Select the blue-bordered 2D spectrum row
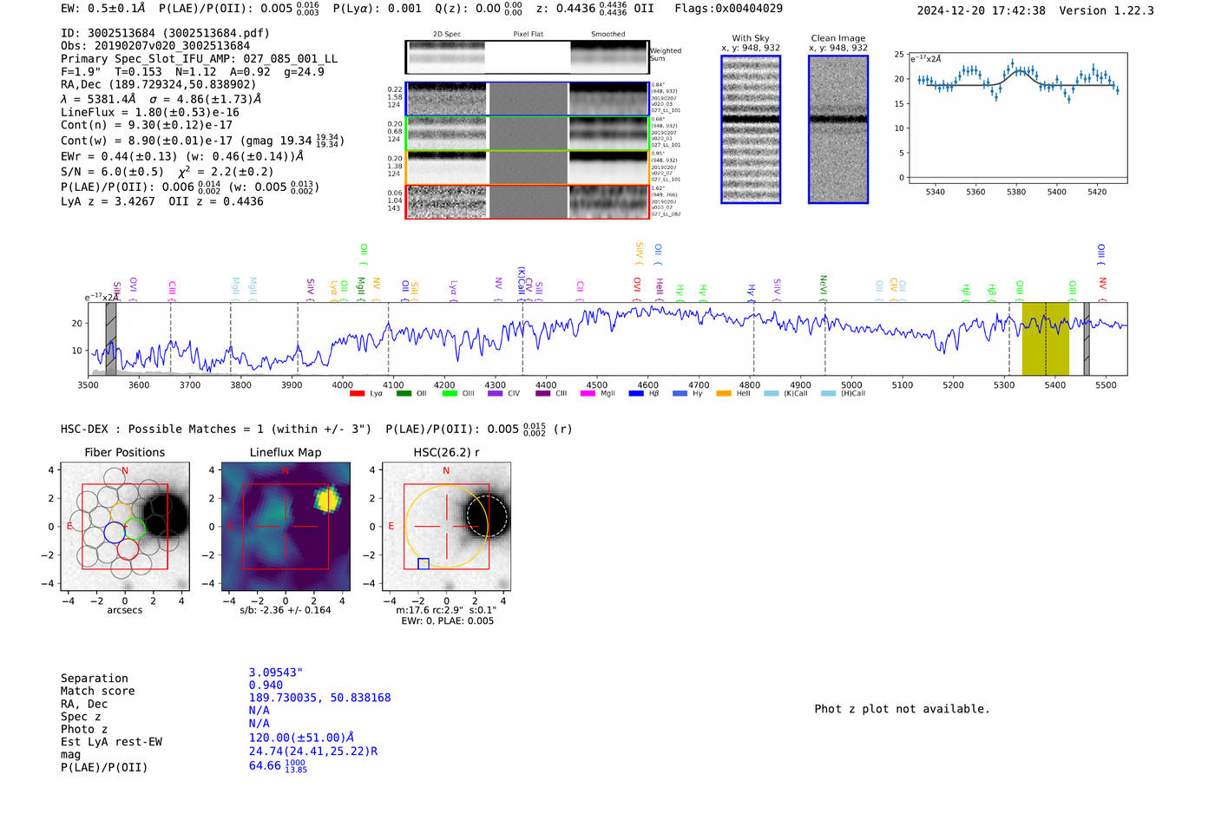The width and height of the screenshot is (1215, 827). [528, 99]
